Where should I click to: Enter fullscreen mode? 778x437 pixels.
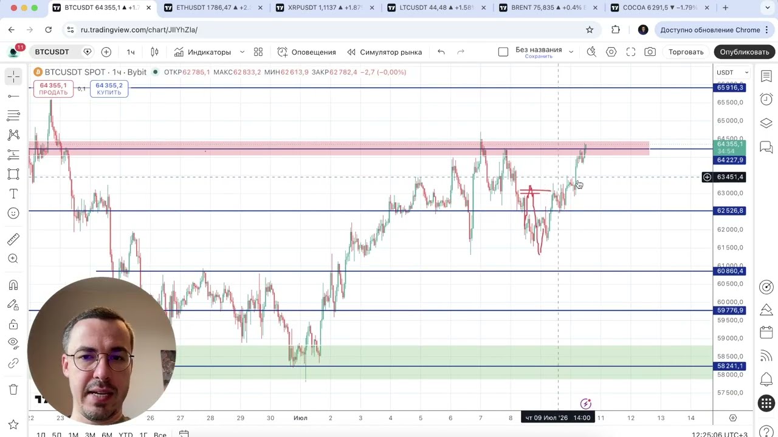pyautogui.click(x=631, y=52)
